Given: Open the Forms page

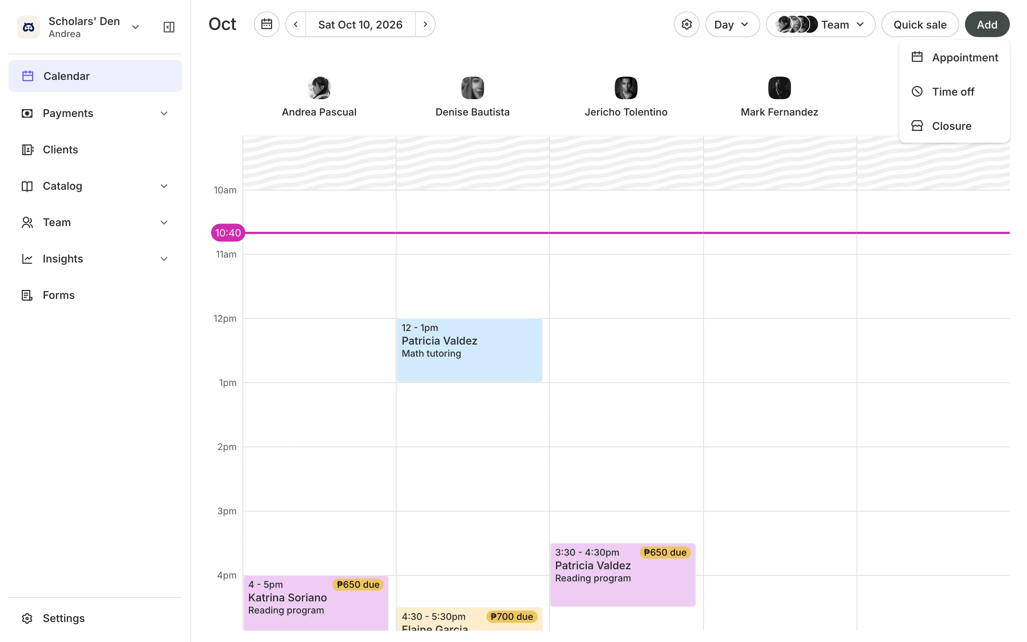Looking at the screenshot, I should coord(95,295).
